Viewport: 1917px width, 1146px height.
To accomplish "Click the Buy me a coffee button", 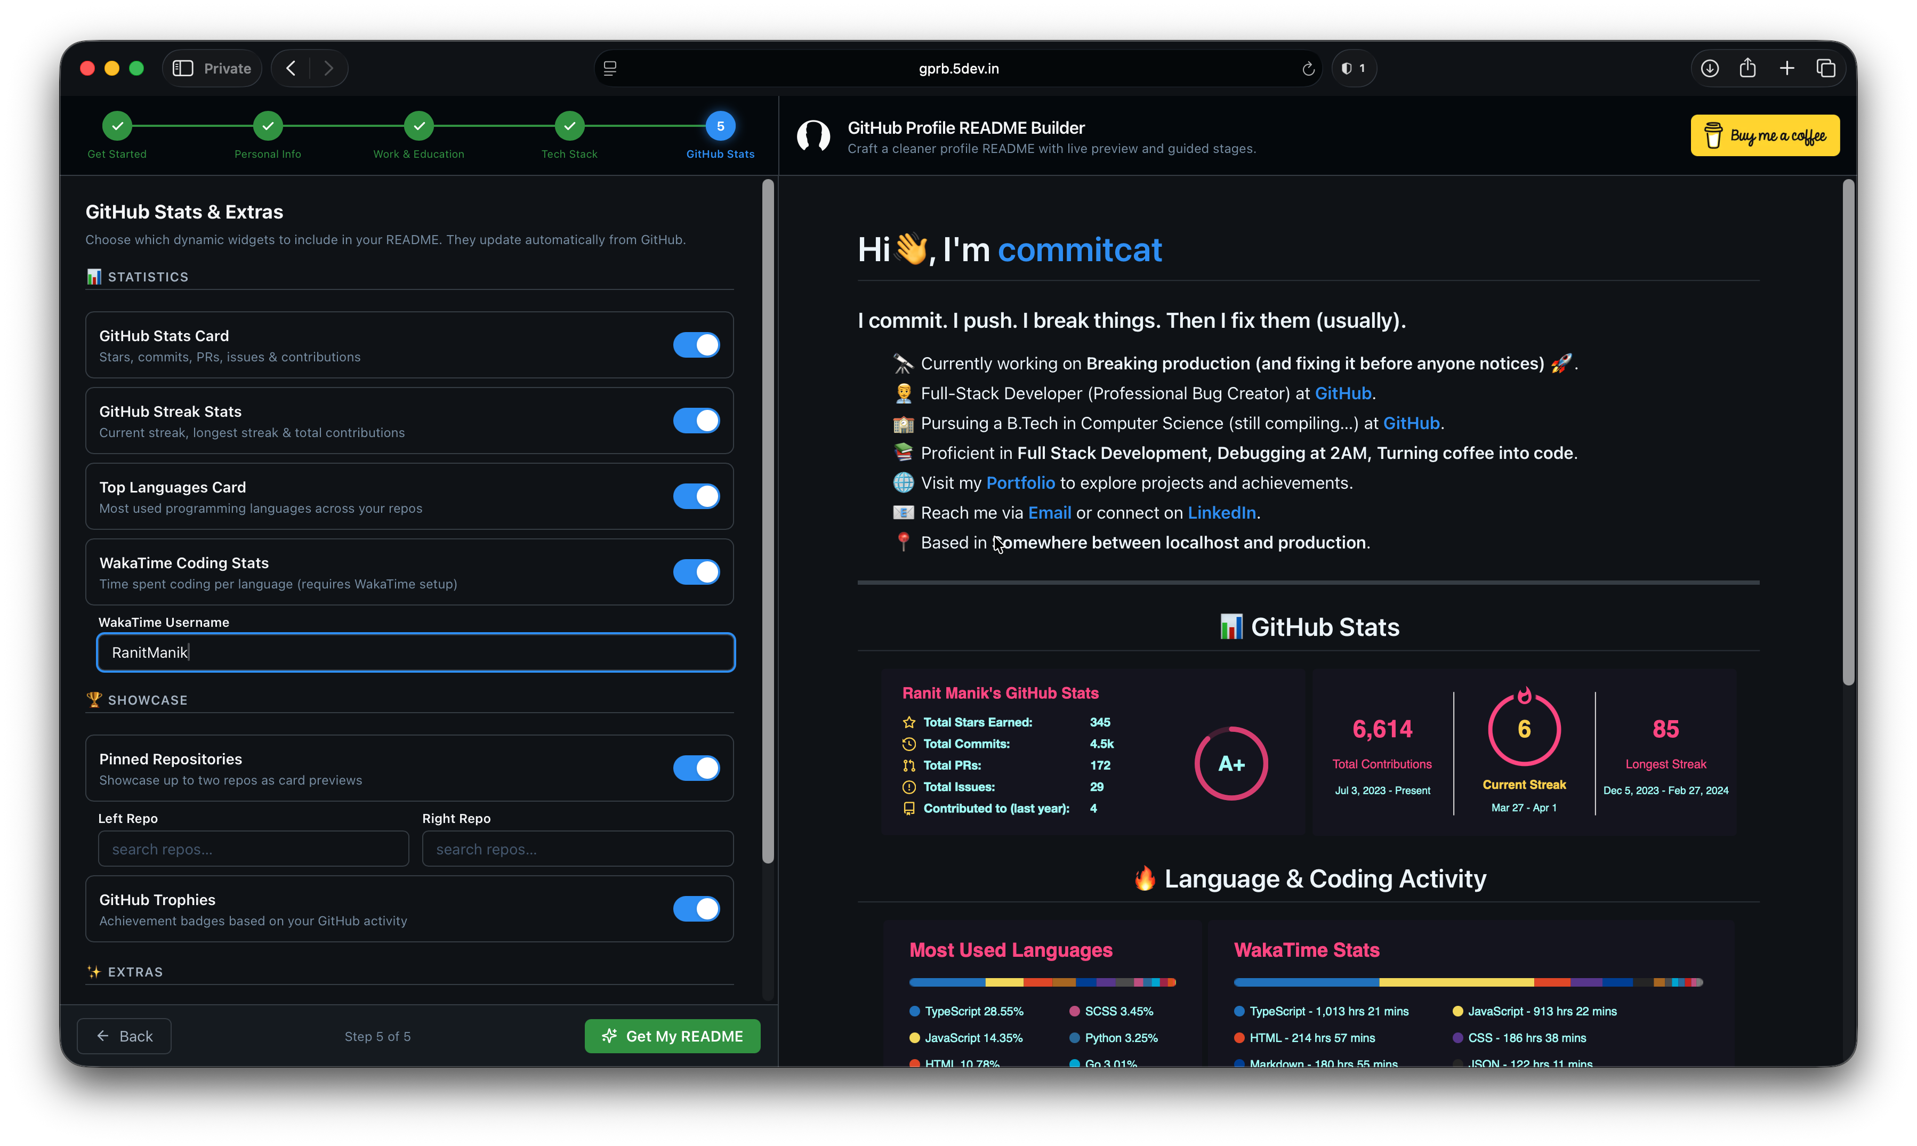I will click(x=1764, y=135).
